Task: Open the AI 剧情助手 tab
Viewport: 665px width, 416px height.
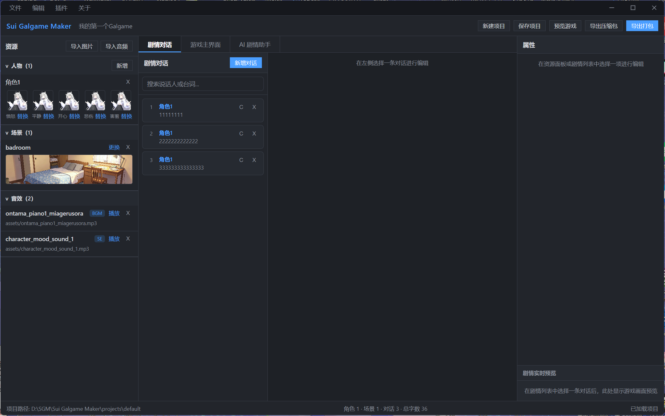Action: [255, 45]
